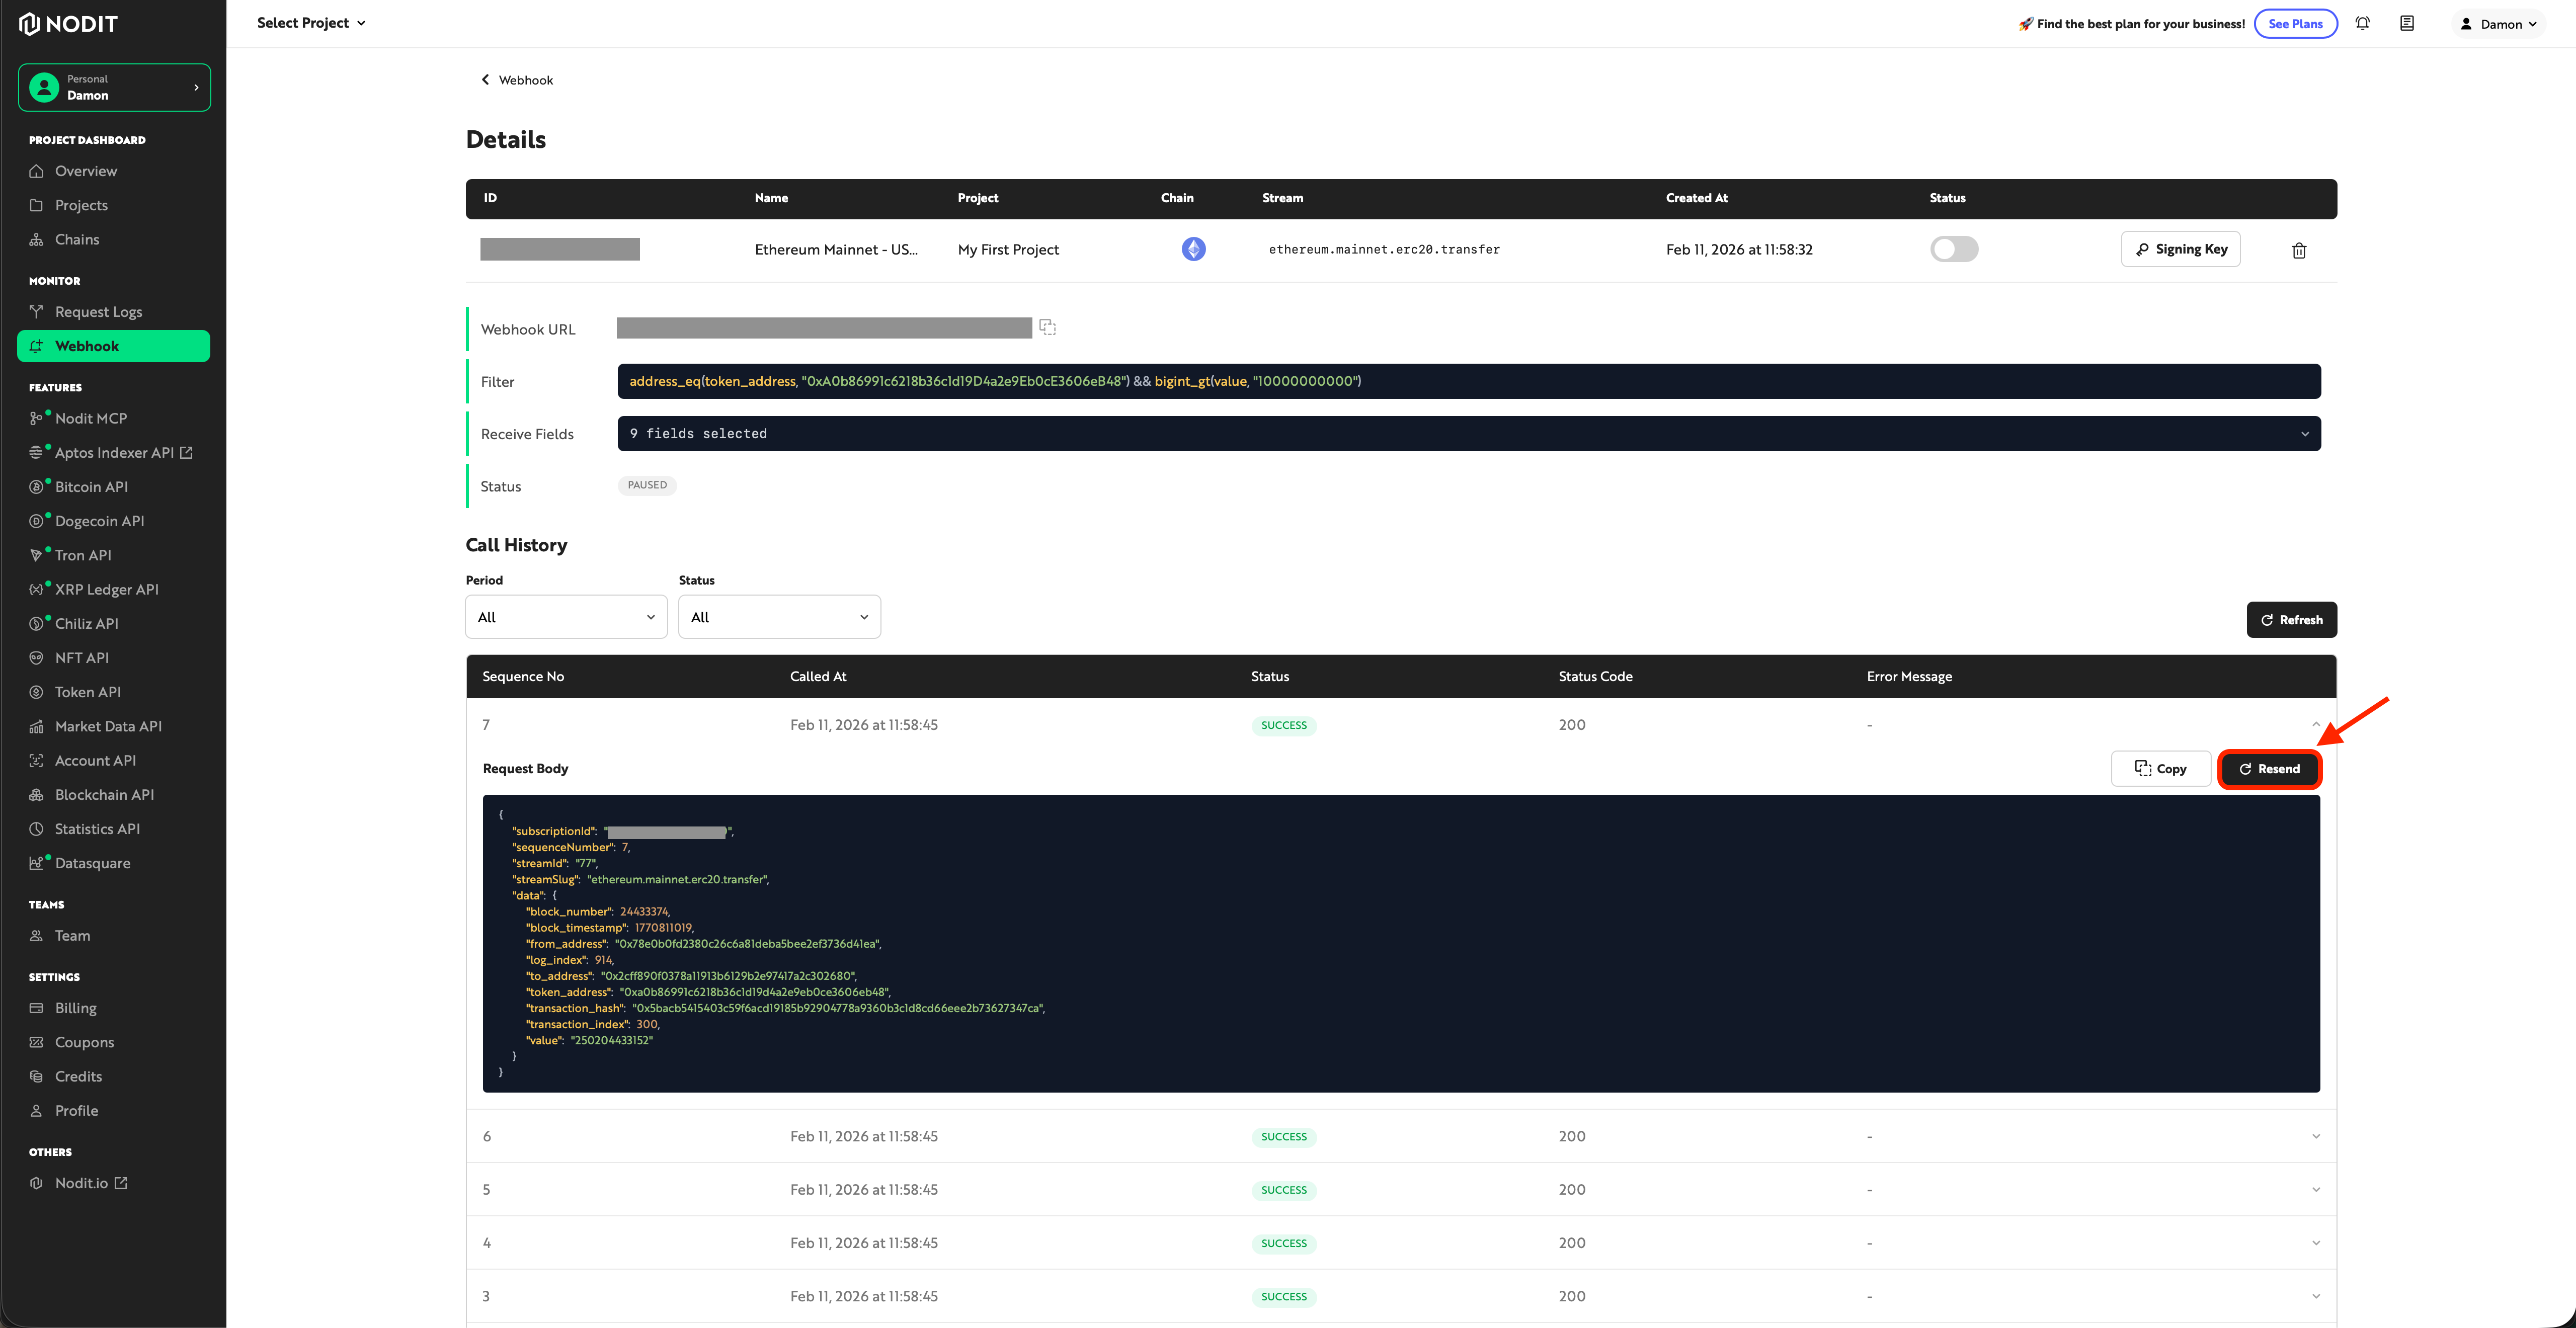The height and width of the screenshot is (1328, 2576).
Task: Click the Signing Key button
Action: click(x=2180, y=249)
